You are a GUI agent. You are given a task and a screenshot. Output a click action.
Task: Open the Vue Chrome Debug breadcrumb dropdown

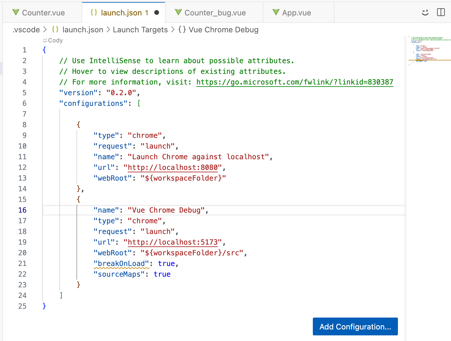click(224, 30)
